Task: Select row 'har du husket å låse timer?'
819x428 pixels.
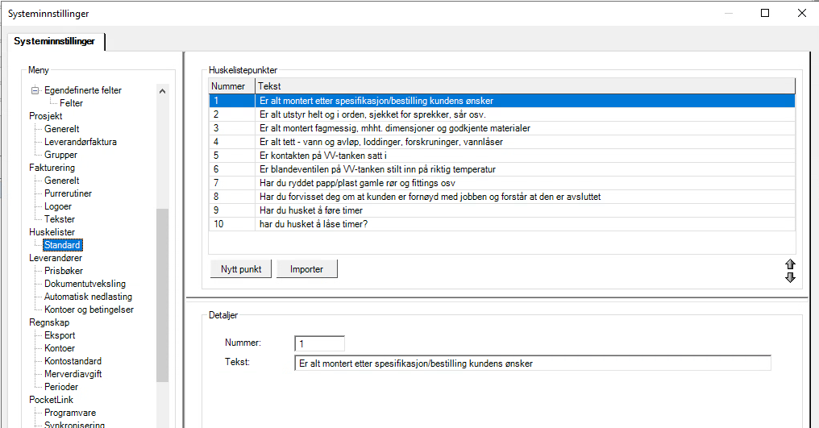Action: pos(502,223)
